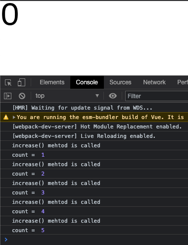The image size is (188, 245).
Task: Select the 'Hot Module Replacement enabled.' log line
Action: coord(94,126)
